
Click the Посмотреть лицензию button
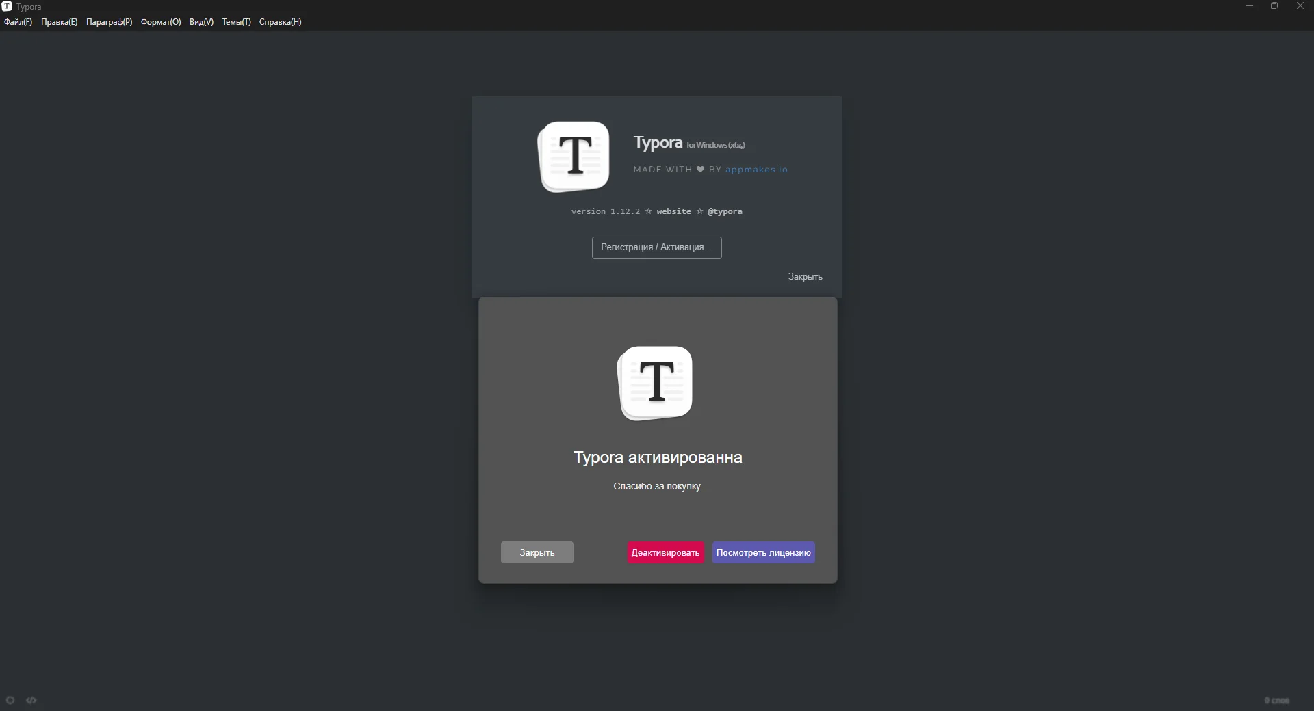764,552
